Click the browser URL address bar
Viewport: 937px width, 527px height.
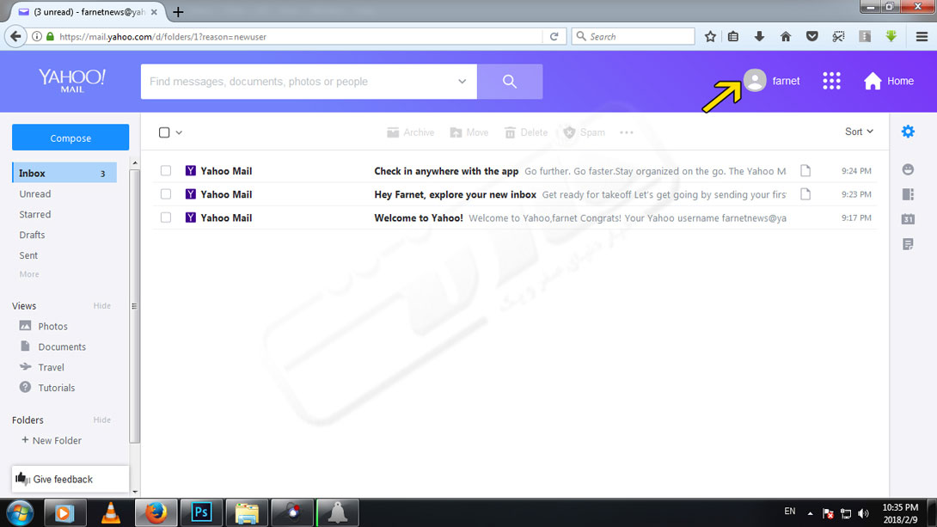click(299, 36)
